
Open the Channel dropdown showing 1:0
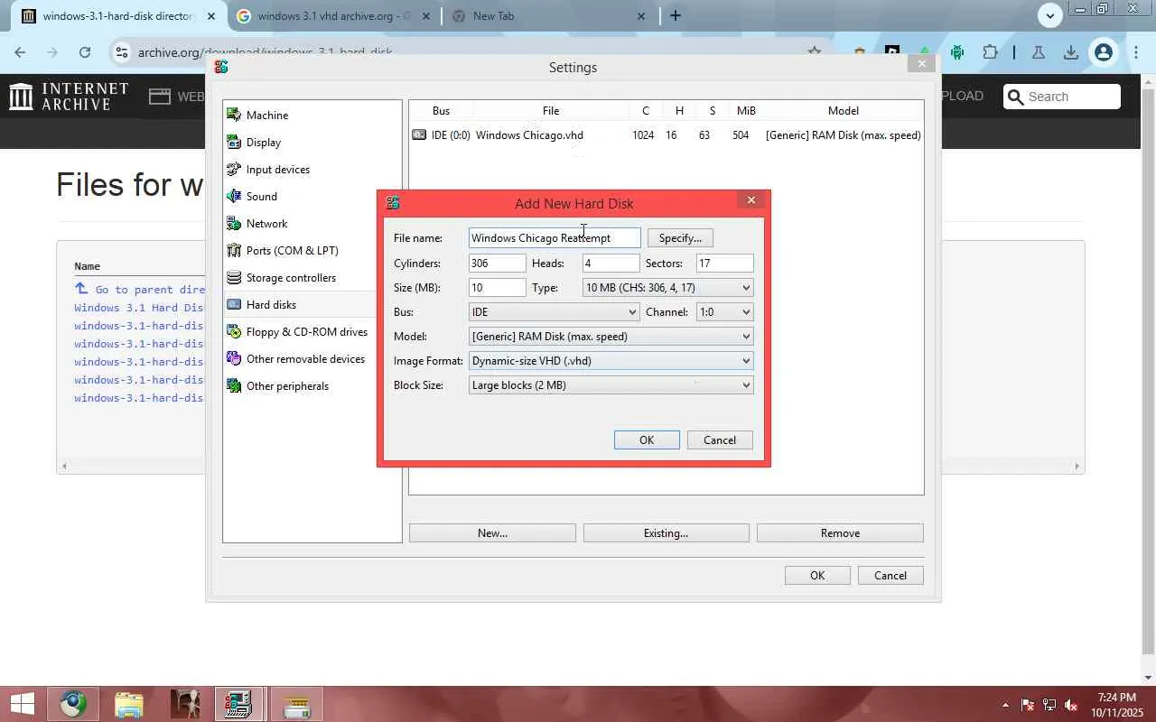click(x=724, y=311)
